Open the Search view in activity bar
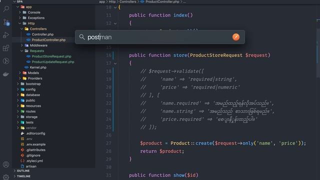320x180 pixels. click(6, 9)
